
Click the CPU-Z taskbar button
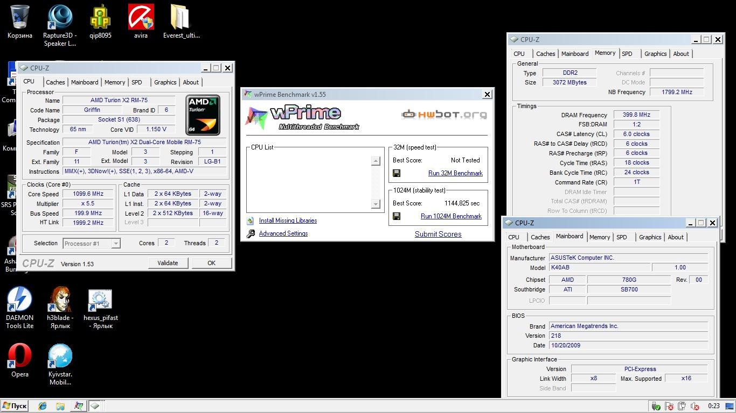[x=95, y=406]
